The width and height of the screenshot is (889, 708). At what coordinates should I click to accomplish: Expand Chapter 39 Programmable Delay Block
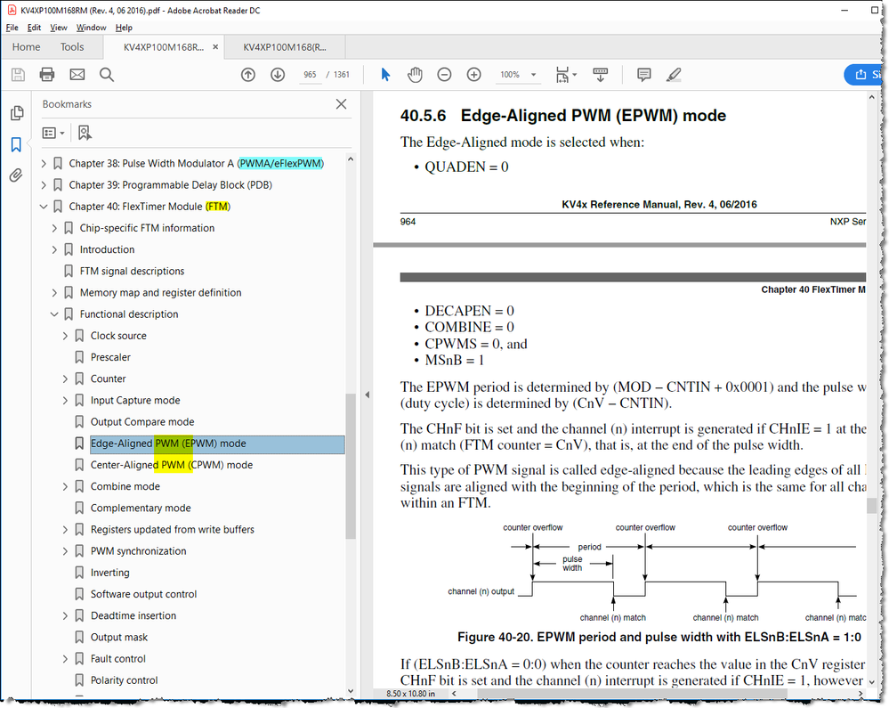coord(44,185)
